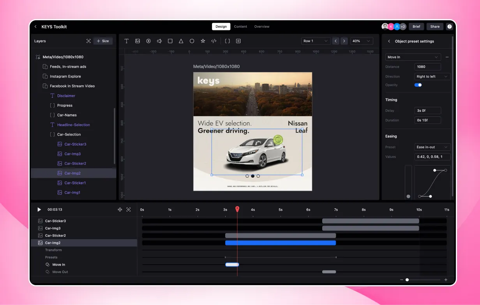Click the Size button in Layers

(x=103, y=41)
